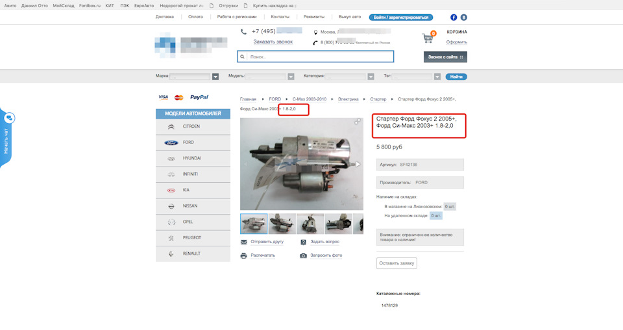Screen dimensions: 623x330
Task: Click the Оформить cart link
Action: tap(456, 42)
